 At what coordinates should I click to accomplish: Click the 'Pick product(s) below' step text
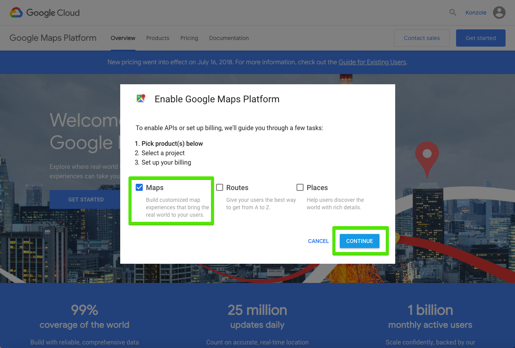coord(172,143)
